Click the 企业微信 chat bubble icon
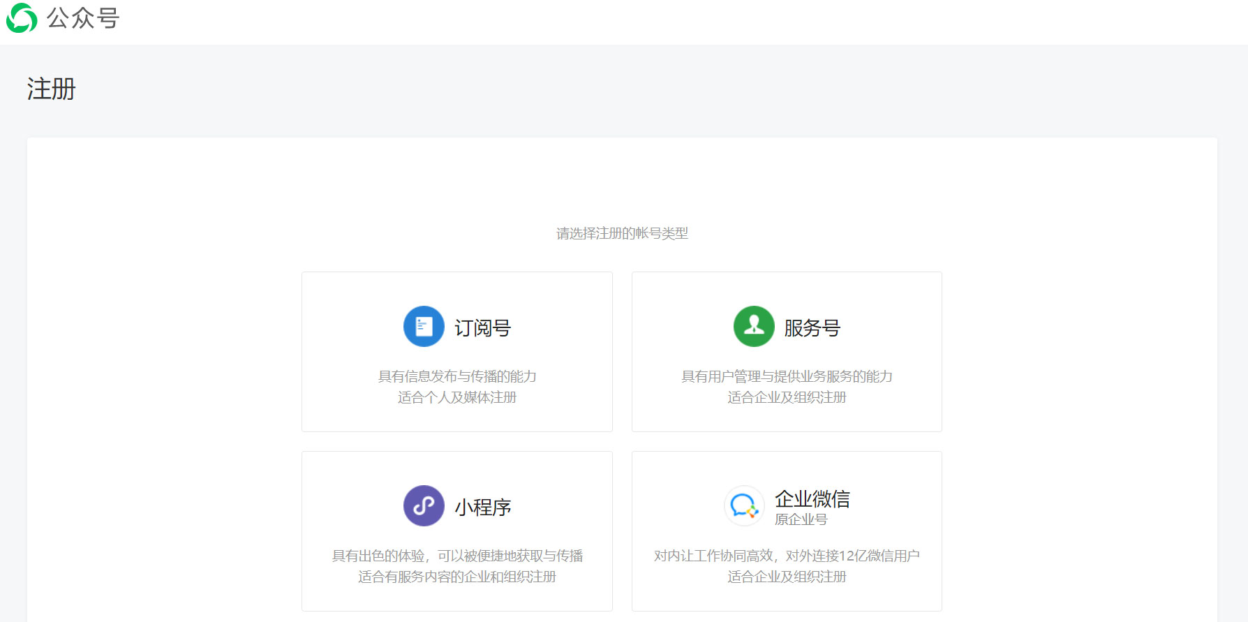1248x622 pixels. 744,505
